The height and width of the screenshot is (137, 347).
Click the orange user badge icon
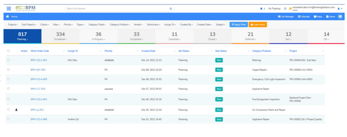(290, 8)
